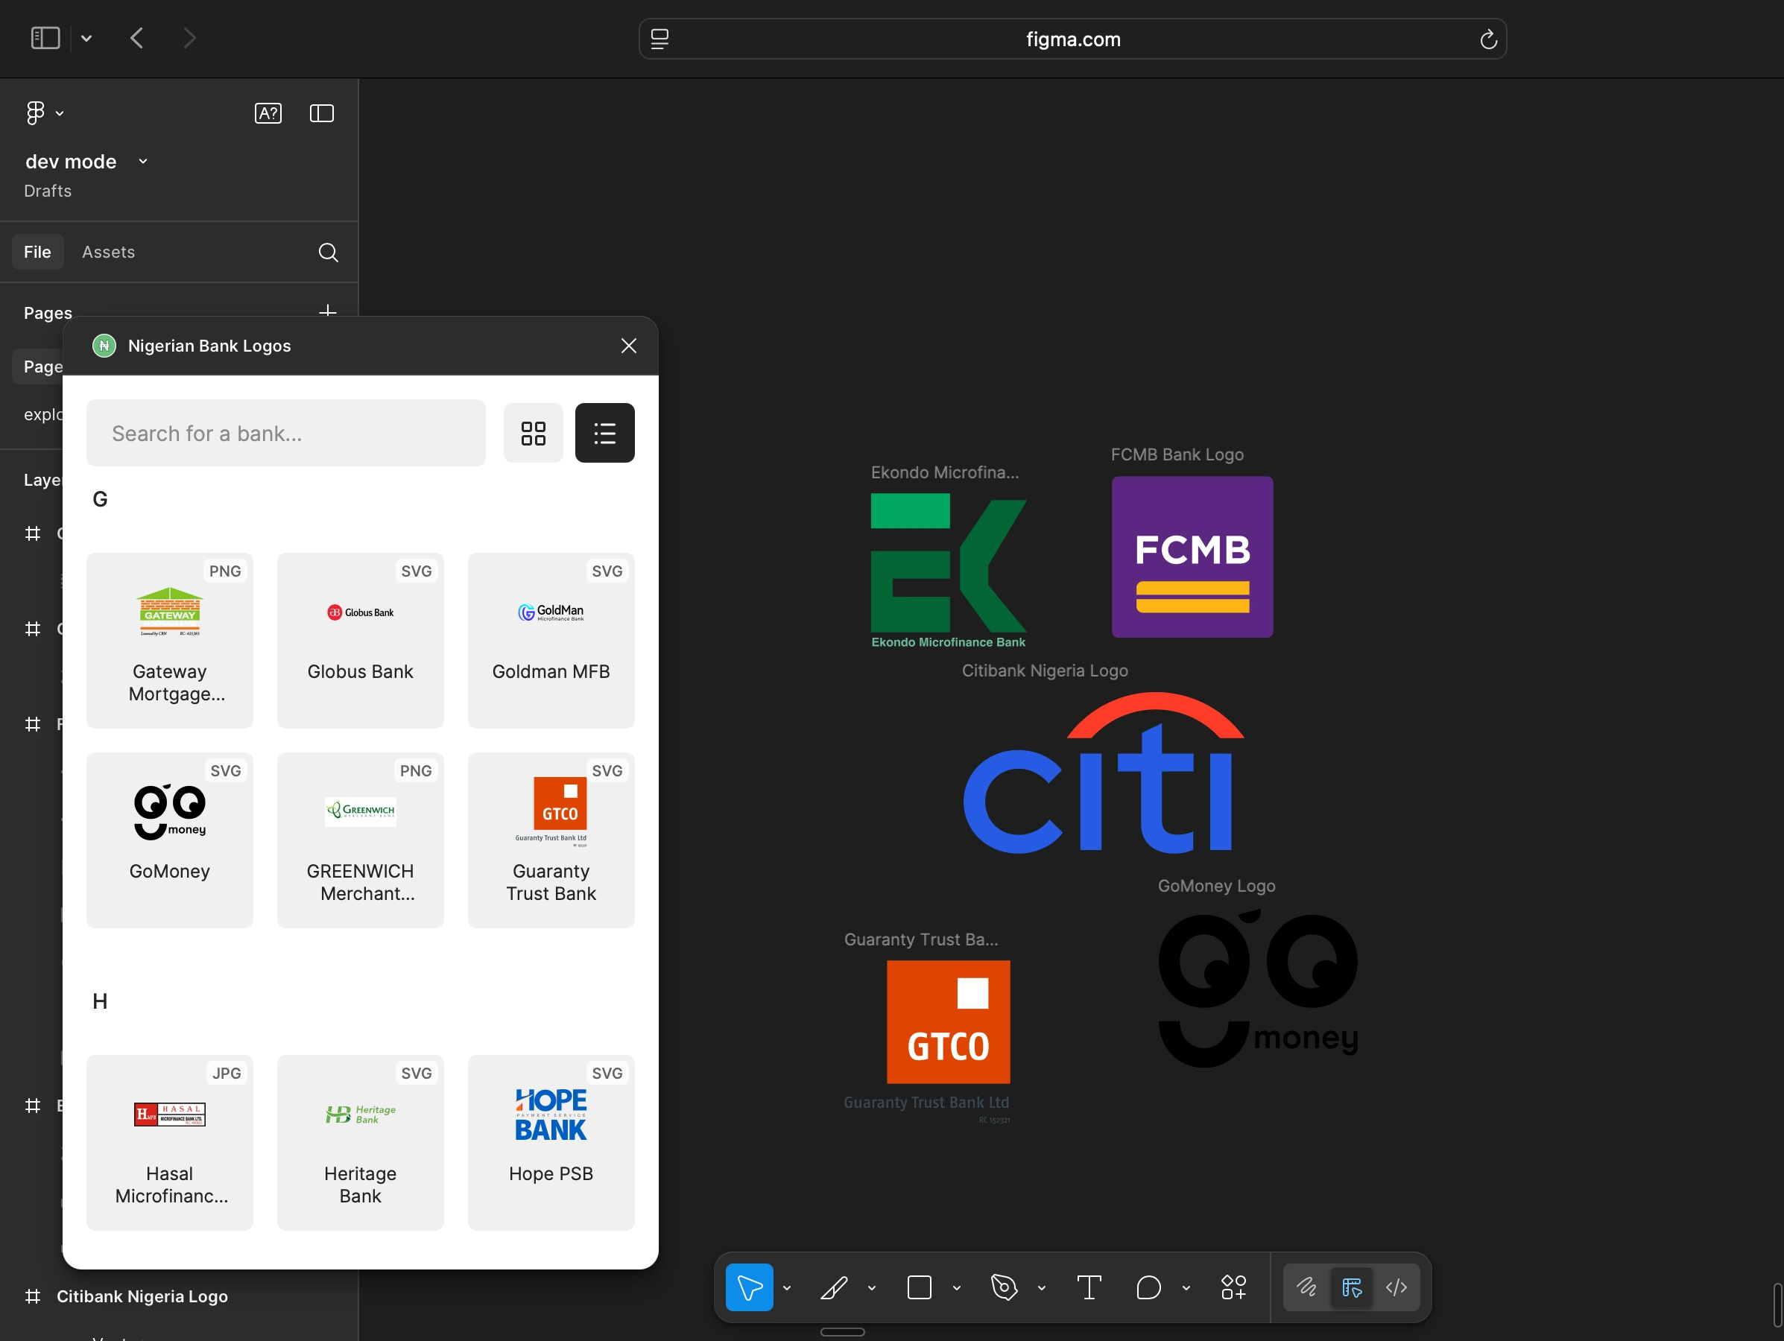
Task: Click the FCMB logo on canvas
Action: 1192,557
